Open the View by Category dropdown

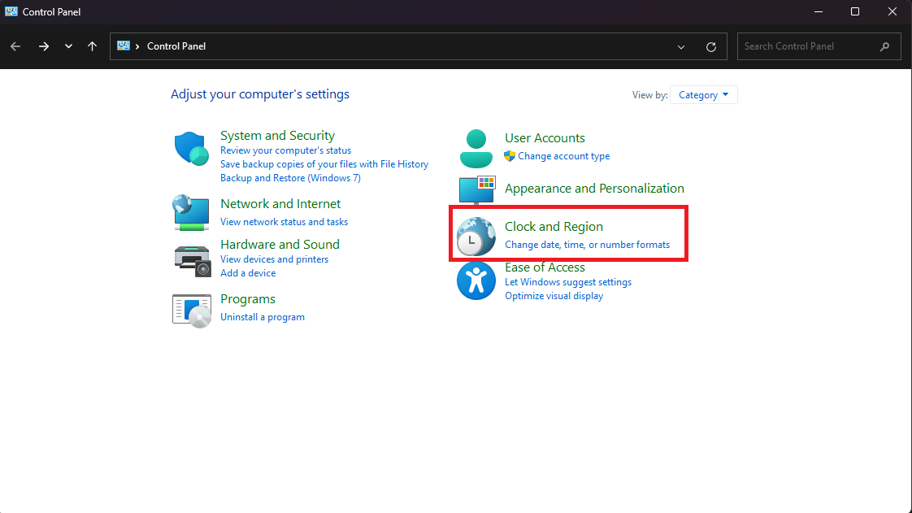click(x=704, y=95)
